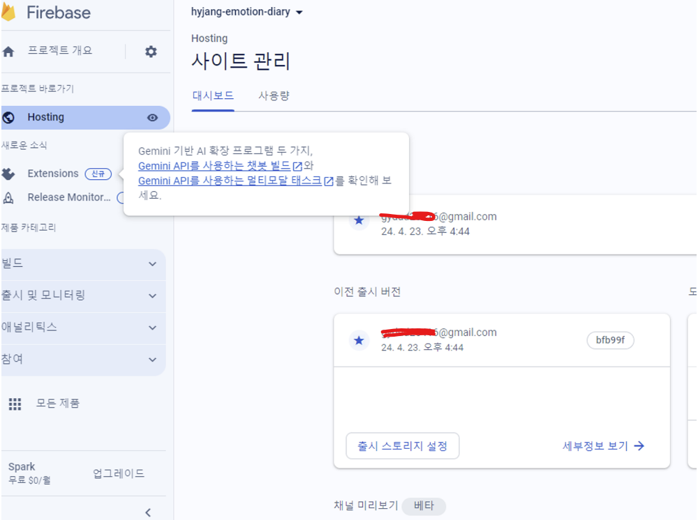Click the 세부정보 보기 link
The image size is (698, 520).
coord(595,446)
